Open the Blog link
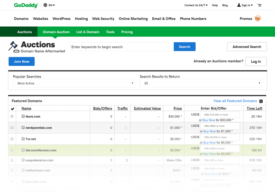This screenshot has width=275, height=194. (x=225, y=5)
